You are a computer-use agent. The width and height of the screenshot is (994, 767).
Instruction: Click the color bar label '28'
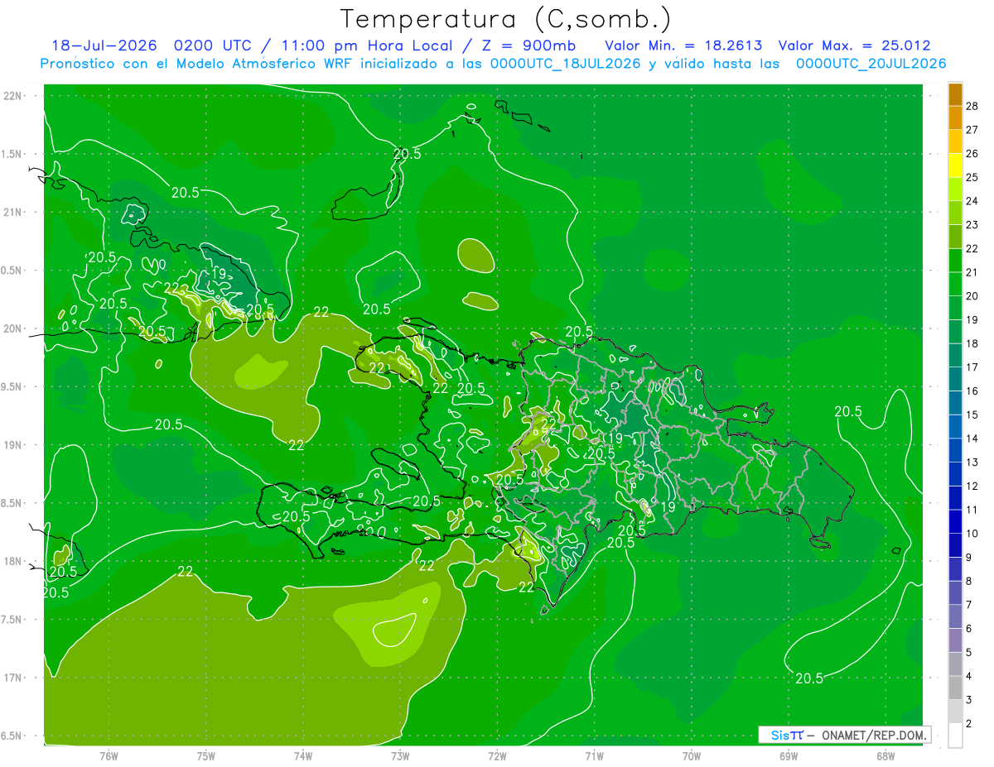coord(972,106)
